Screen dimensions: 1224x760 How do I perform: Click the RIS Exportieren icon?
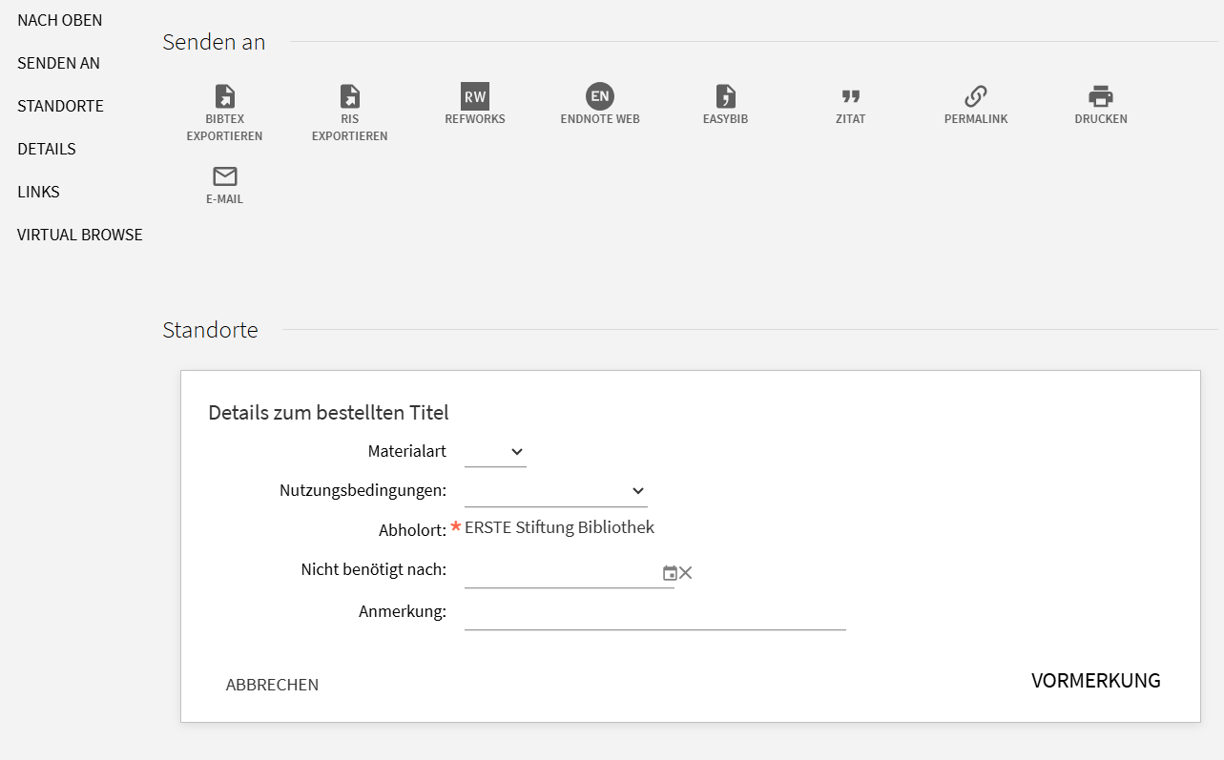[x=349, y=96]
